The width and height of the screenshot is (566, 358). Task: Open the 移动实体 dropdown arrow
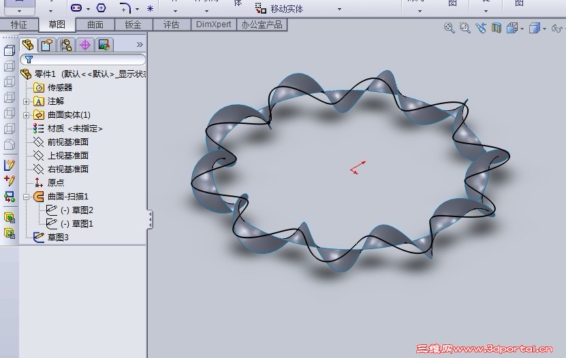(339, 9)
